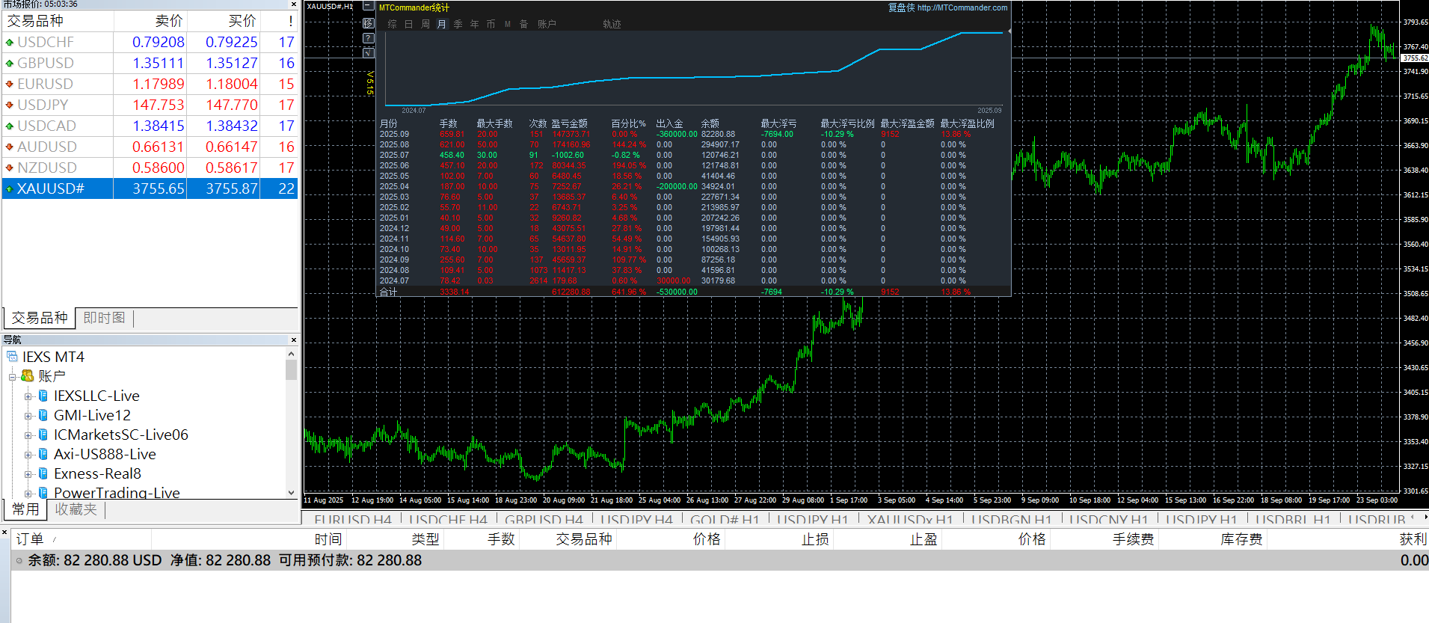Switch to 日 daily statistics view

coord(409,25)
